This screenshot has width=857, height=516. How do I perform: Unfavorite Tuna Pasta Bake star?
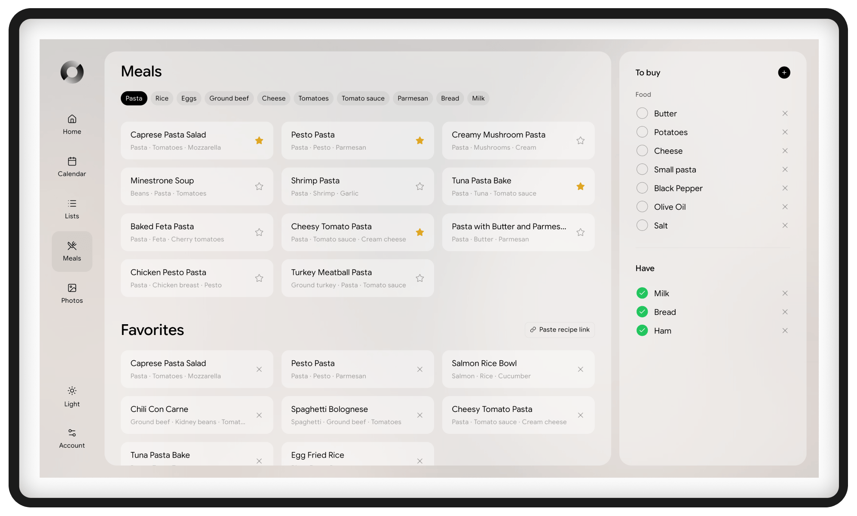pyautogui.click(x=580, y=186)
